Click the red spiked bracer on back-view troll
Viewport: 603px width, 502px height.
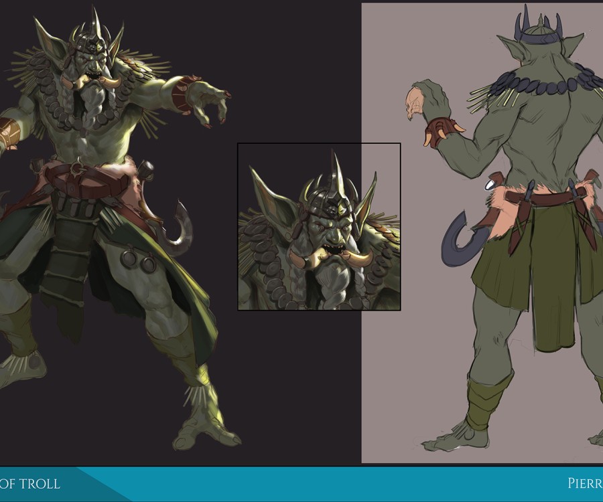coord(442,131)
